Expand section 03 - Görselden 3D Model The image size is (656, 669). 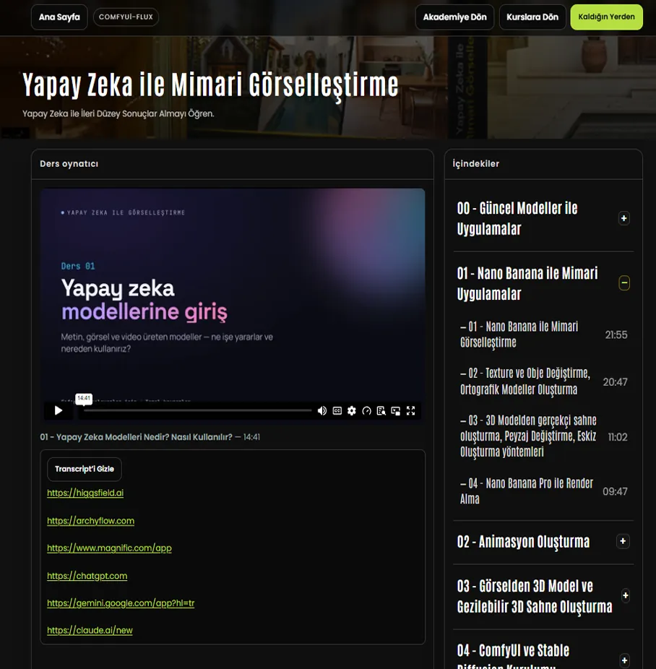[625, 595]
